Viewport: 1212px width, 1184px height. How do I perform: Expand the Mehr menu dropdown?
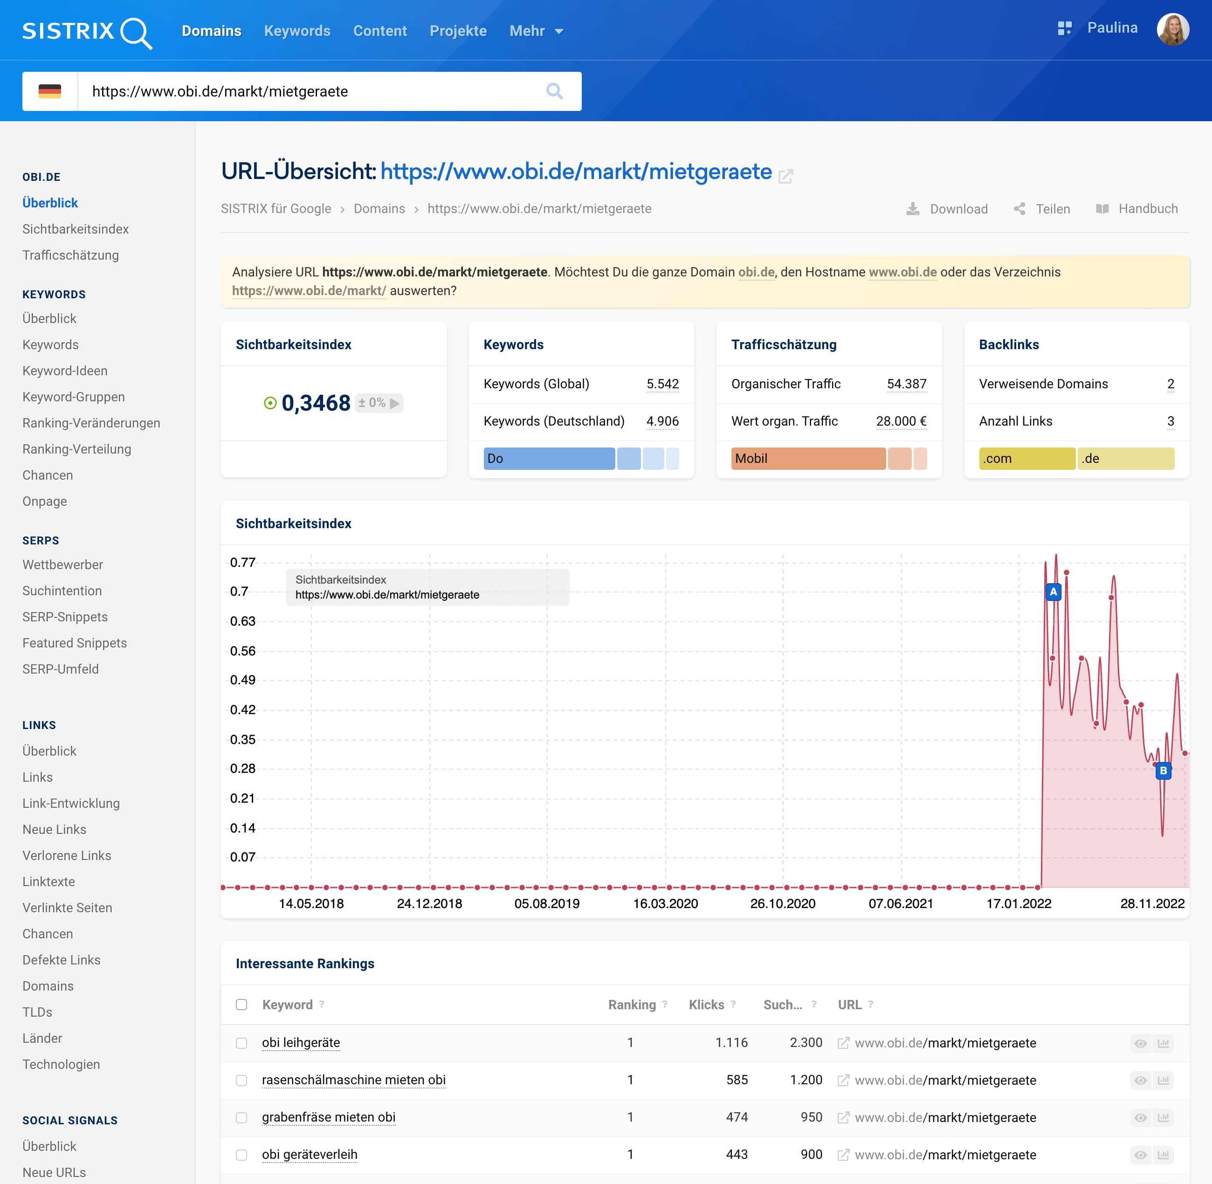[x=536, y=31]
